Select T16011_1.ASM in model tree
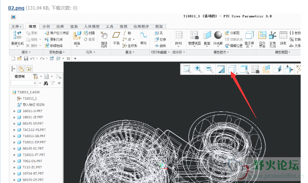The image size is (308, 183). pyautogui.click(x=26, y=92)
